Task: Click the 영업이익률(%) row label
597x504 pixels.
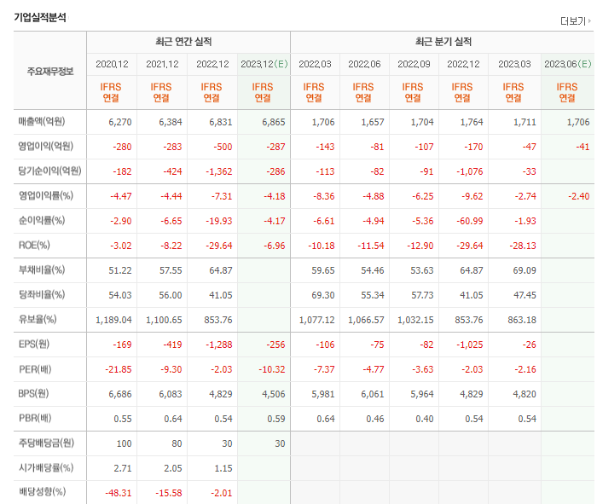Action: [46, 195]
